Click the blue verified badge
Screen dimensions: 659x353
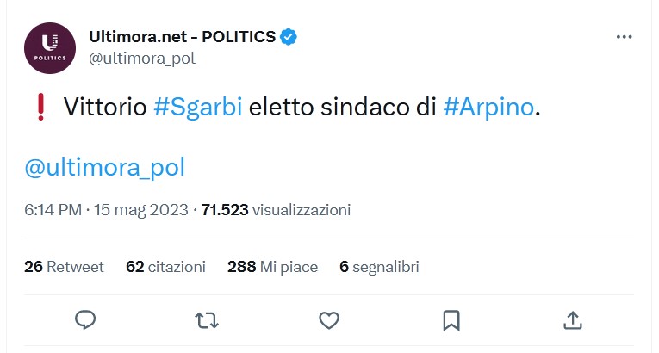point(290,37)
